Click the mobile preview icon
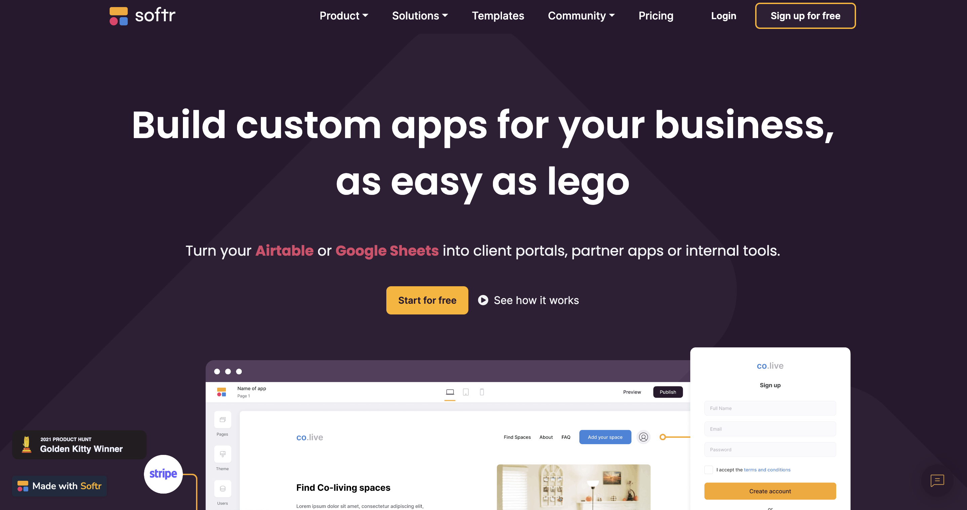 point(482,391)
